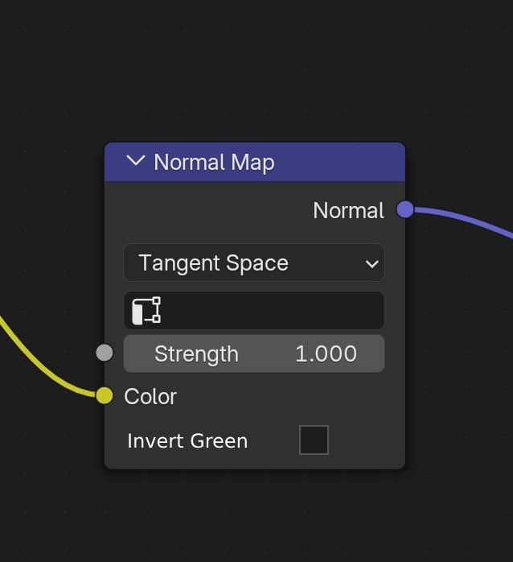The width and height of the screenshot is (513, 562).
Task: Collapse the Normal Map node chevron
Action: 136,160
